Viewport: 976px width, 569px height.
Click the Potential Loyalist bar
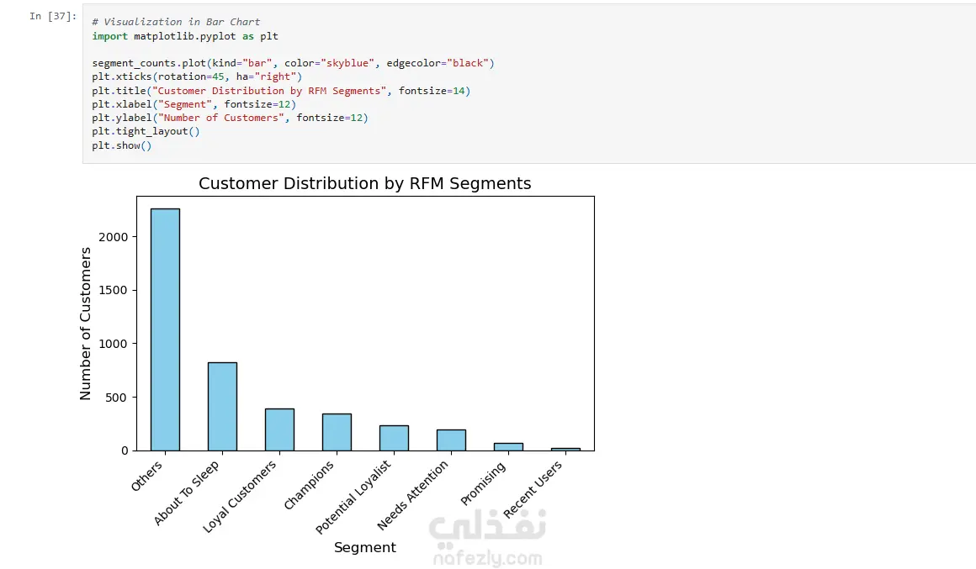click(394, 439)
